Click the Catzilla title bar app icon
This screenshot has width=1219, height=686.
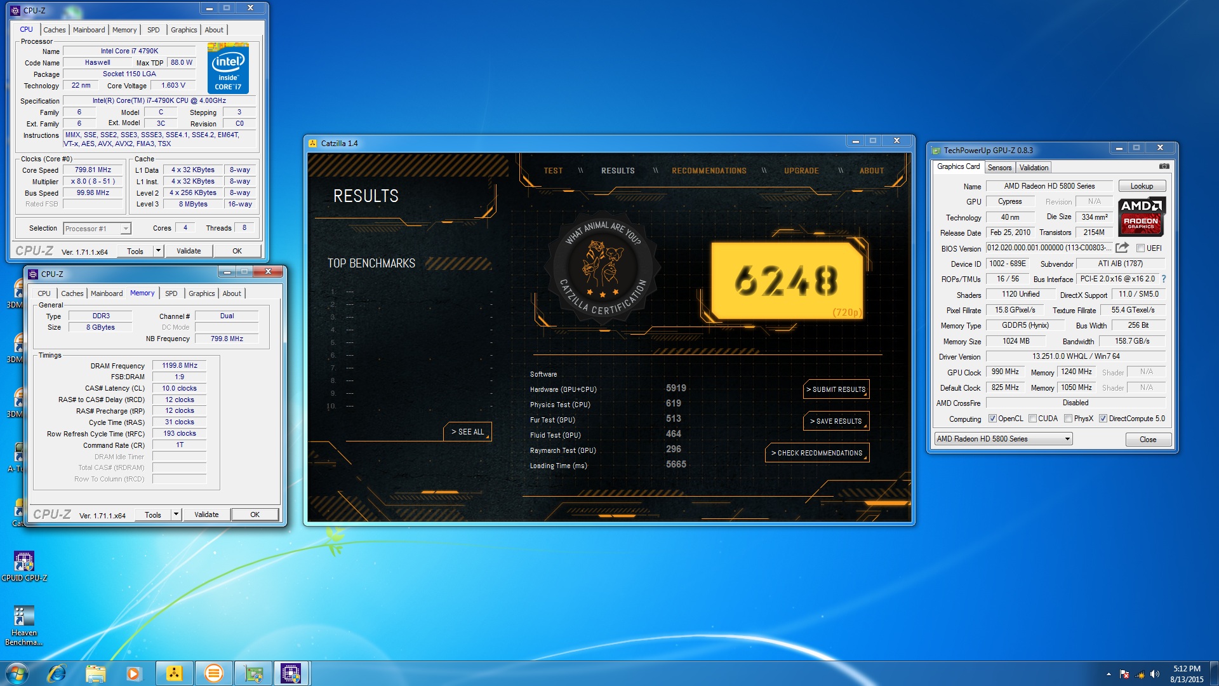(x=313, y=143)
